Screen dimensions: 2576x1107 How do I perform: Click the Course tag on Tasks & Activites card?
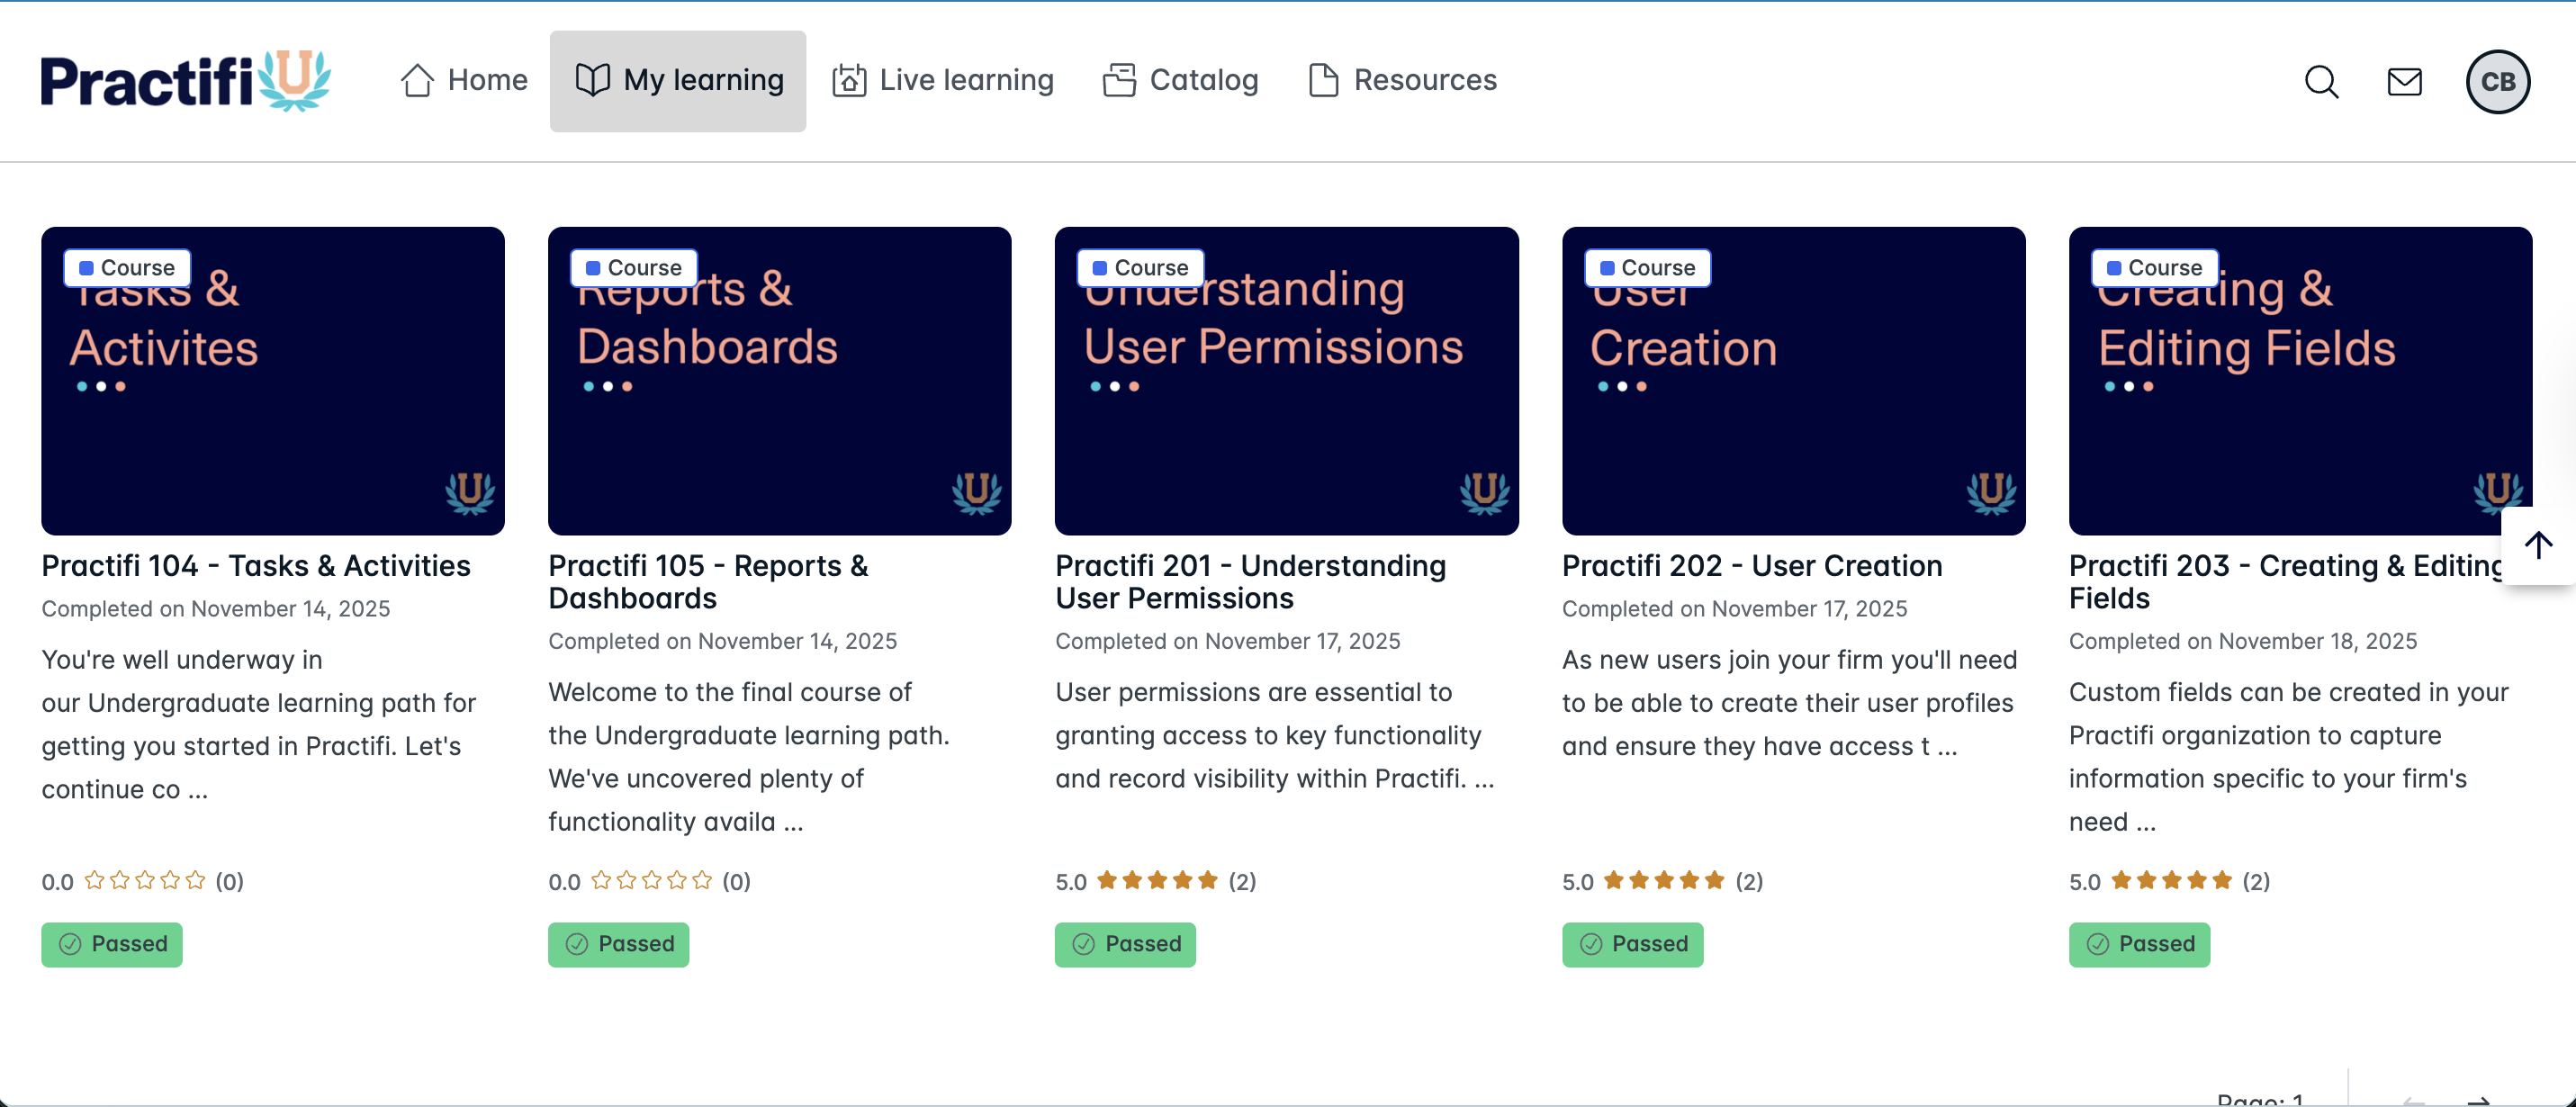pyautogui.click(x=127, y=268)
